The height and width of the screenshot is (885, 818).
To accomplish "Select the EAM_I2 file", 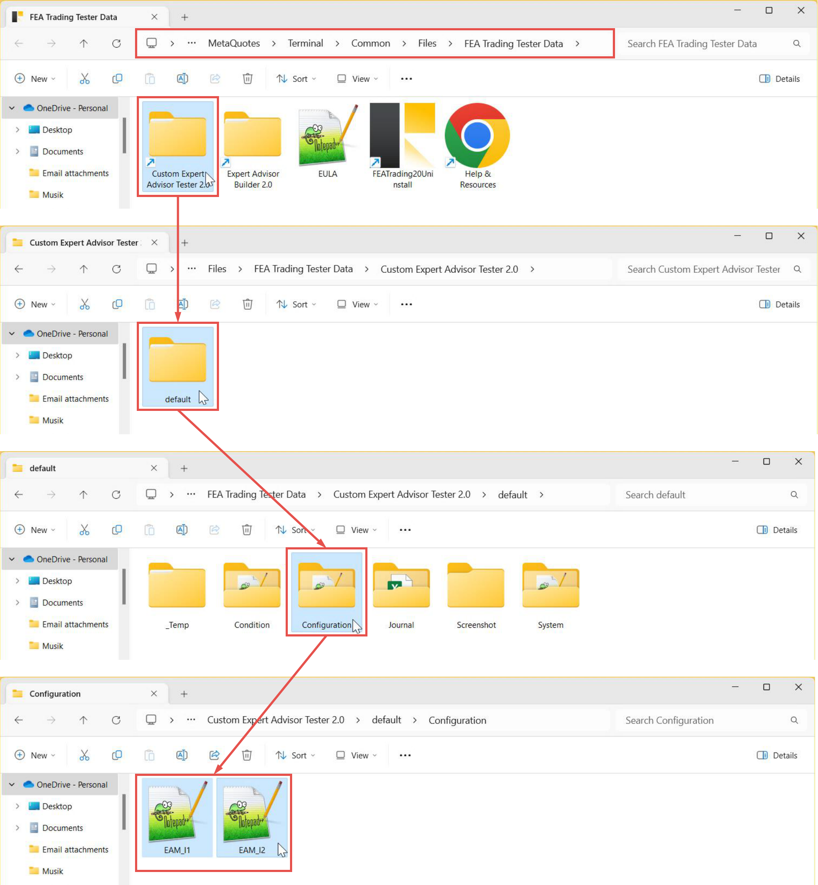I will tap(252, 817).
